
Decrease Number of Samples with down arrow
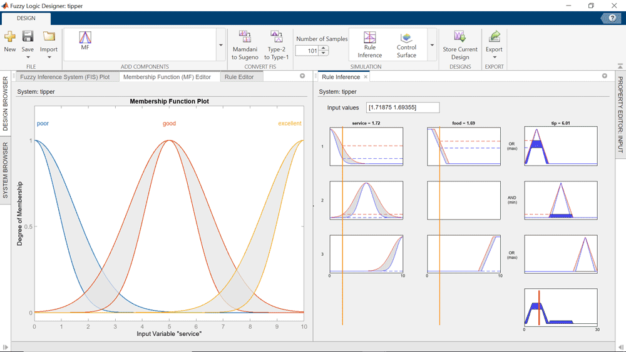click(x=324, y=53)
